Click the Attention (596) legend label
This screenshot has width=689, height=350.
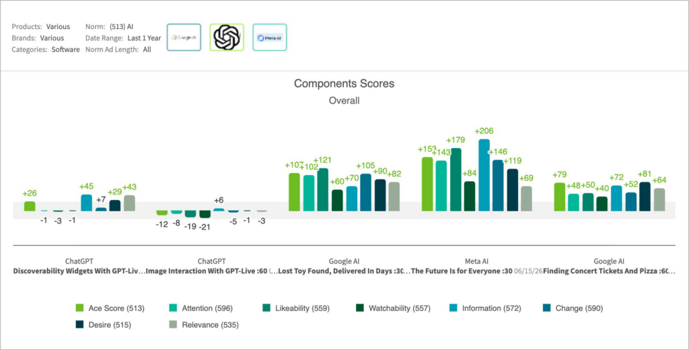pos(207,308)
